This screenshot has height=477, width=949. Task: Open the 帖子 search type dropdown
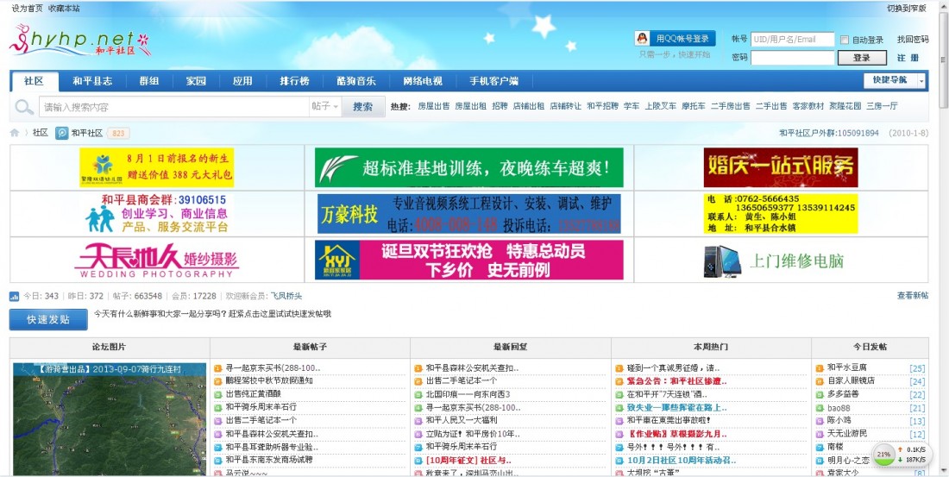click(325, 107)
